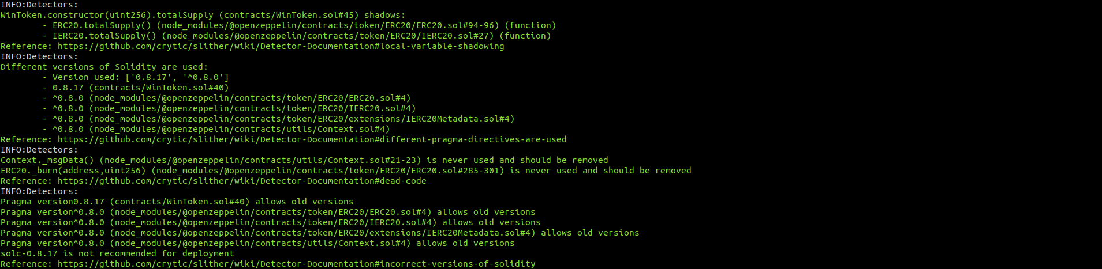Image resolution: width=1102 pixels, height=269 pixels.
Task: Click the WinToken.constructor totalSupply shadows line
Action: coord(203,15)
